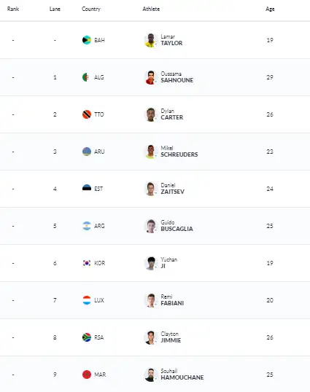Click the Morocco flag icon
310x392 pixels.
87,375
